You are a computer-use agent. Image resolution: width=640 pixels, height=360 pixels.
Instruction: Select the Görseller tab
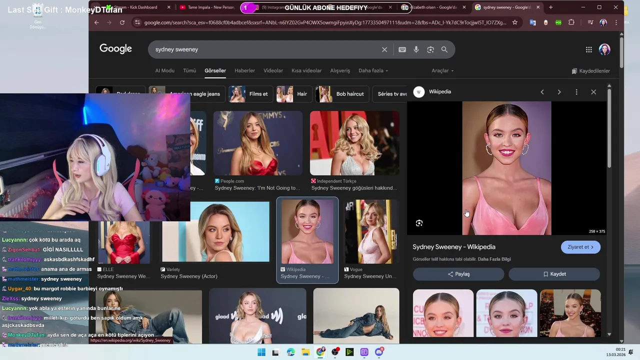(215, 70)
